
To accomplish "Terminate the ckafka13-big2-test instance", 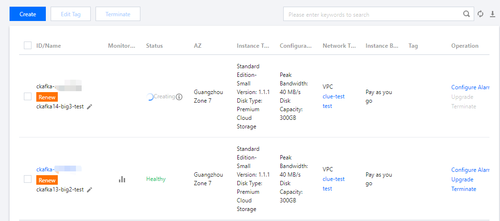I will [x=464, y=189].
